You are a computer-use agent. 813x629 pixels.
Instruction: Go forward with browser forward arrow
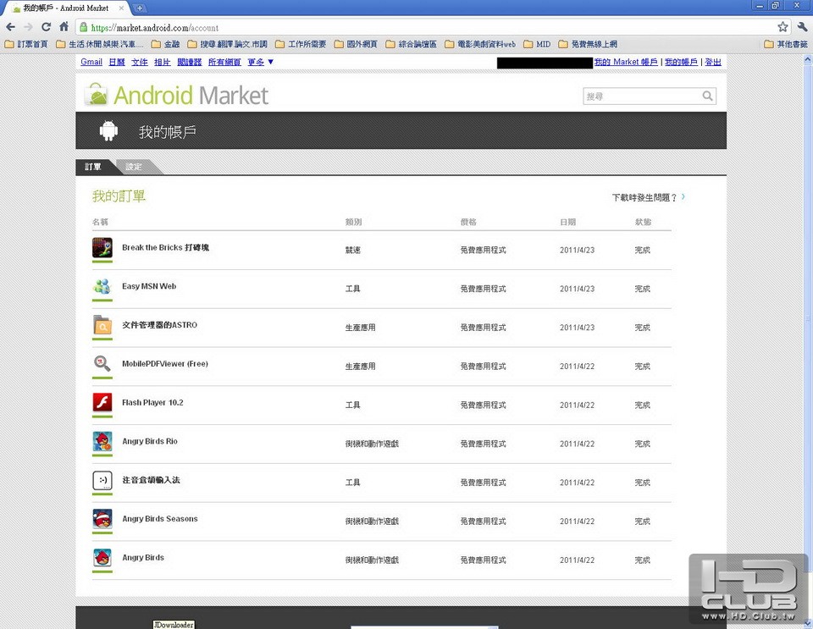29,27
